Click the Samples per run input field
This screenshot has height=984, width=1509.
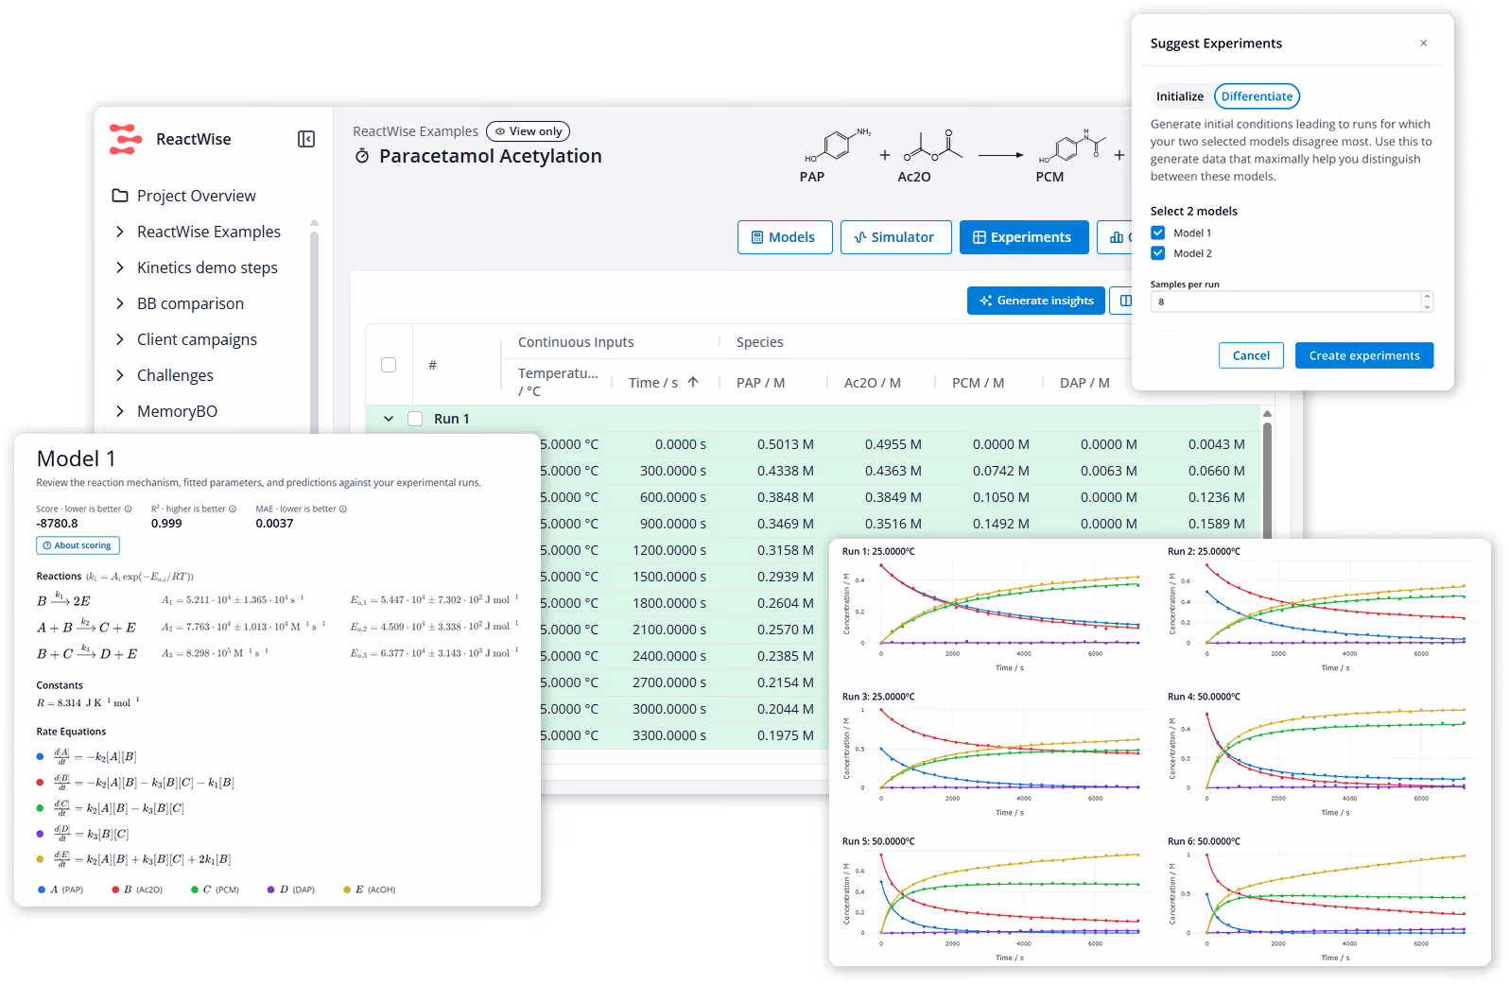click(x=1292, y=302)
